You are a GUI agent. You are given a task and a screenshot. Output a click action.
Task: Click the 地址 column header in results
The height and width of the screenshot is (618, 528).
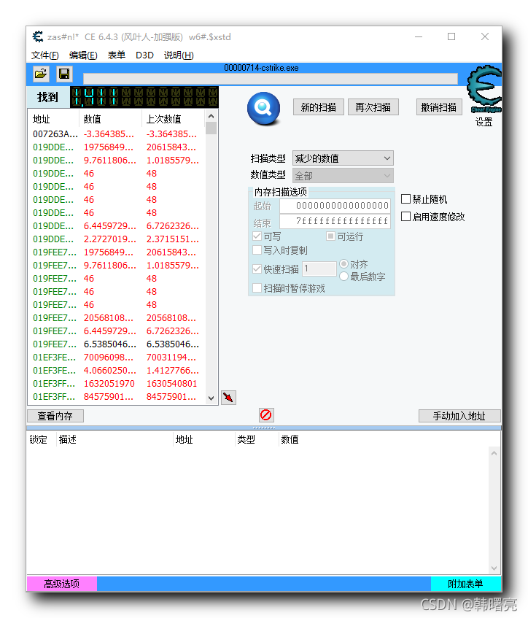pyautogui.click(x=53, y=119)
